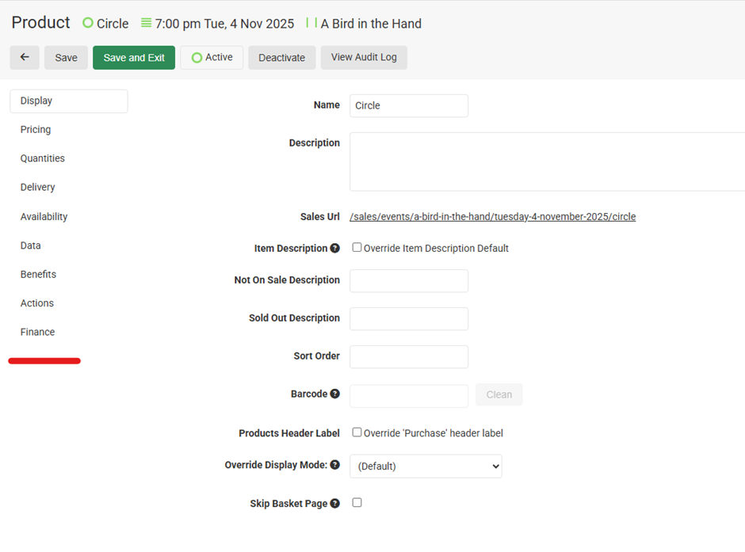745x552 pixels.
Task: Click the View Audit Log button
Action: (364, 58)
